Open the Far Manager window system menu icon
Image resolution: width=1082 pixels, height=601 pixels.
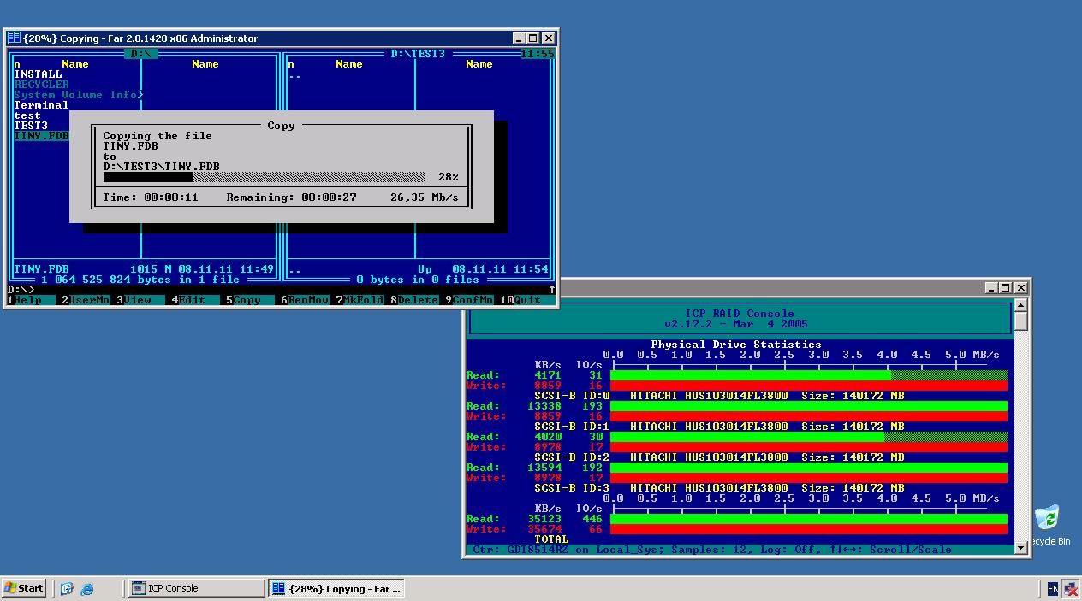click(14, 38)
